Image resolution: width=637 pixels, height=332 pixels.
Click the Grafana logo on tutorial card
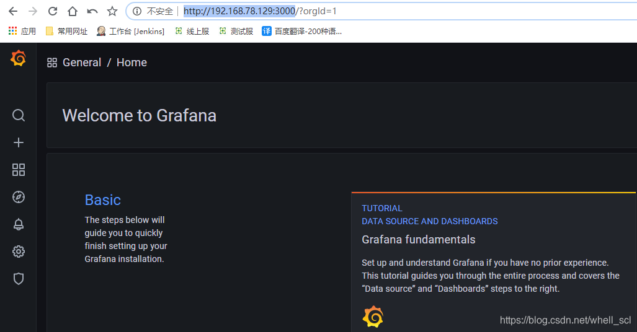[373, 317]
